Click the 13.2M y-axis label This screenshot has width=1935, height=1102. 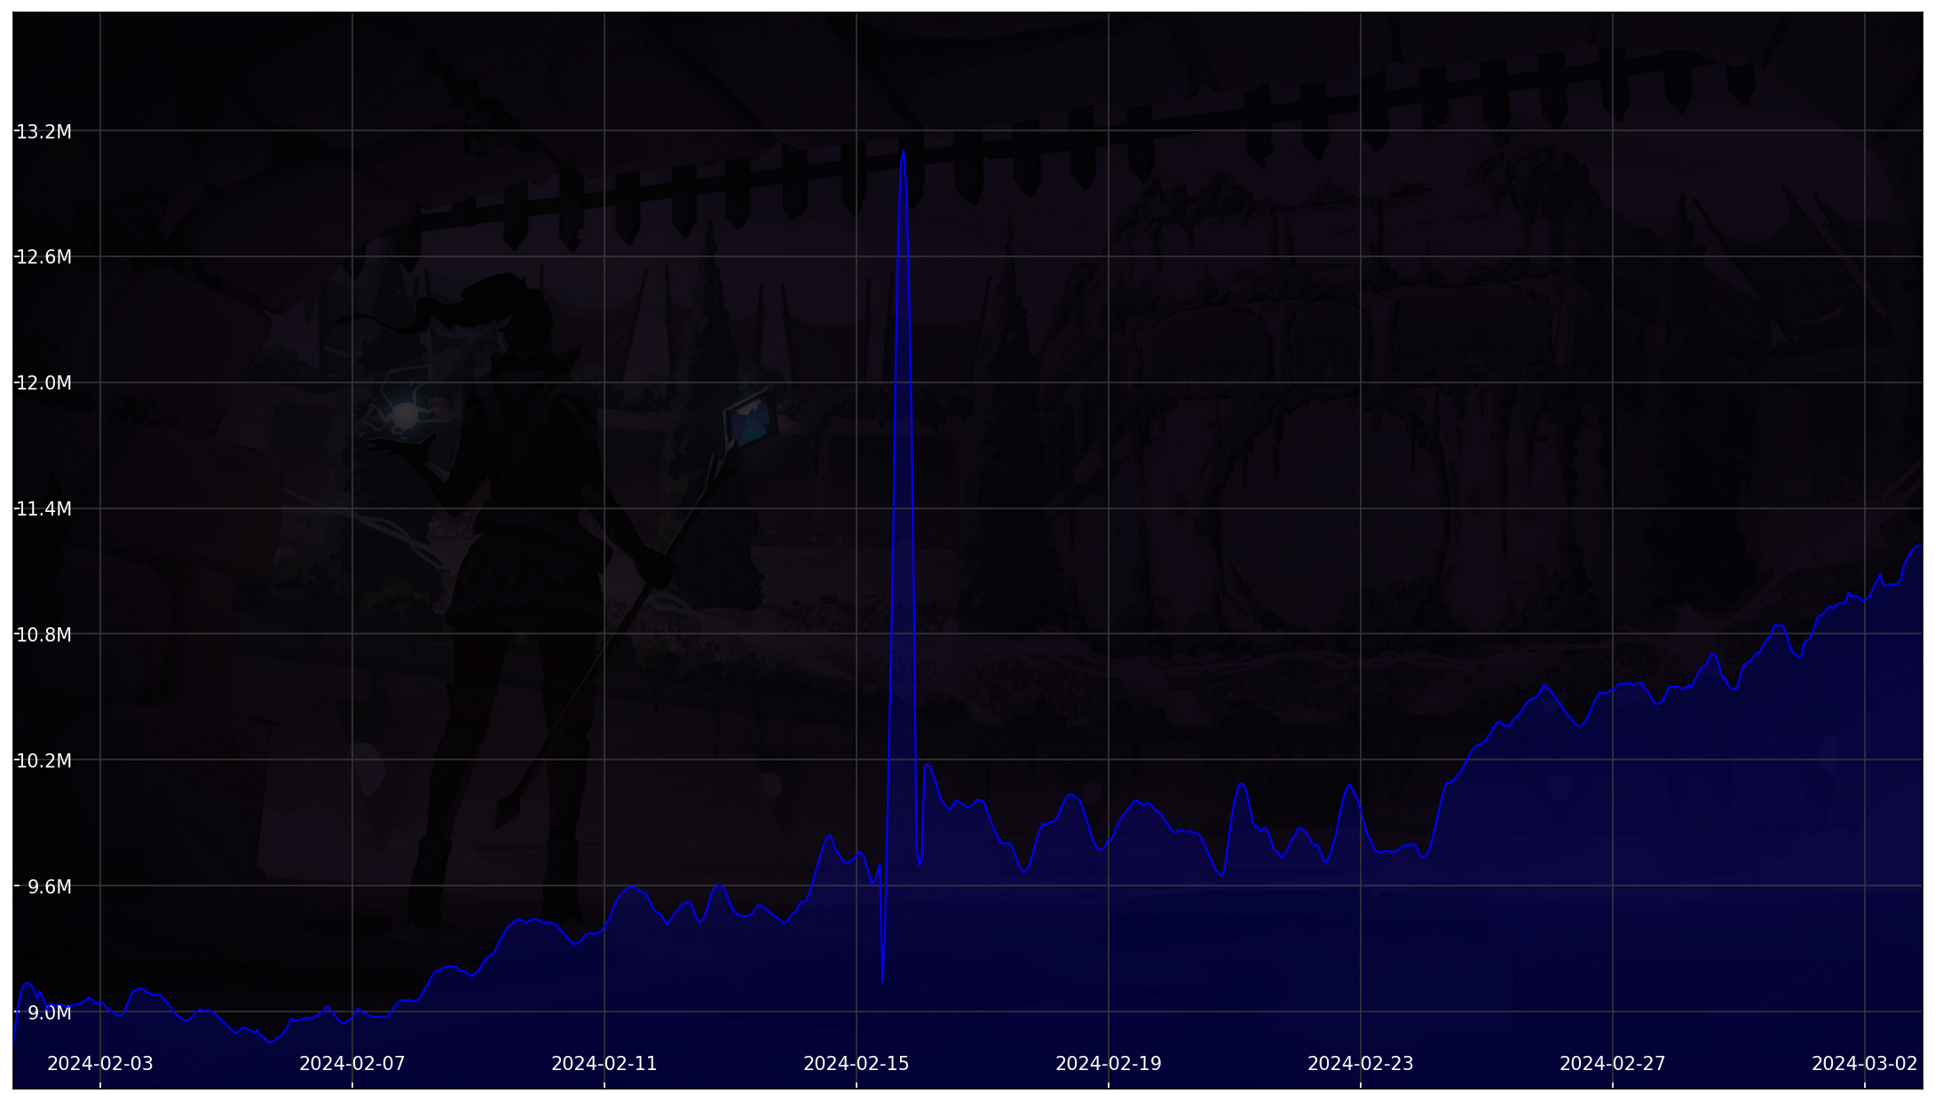point(44,132)
